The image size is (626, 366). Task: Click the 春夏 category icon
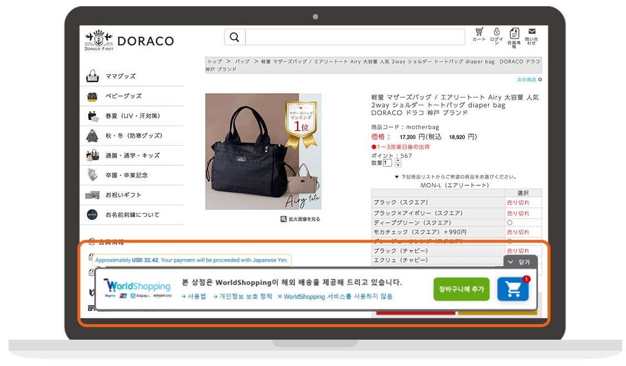(x=93, y=116)
